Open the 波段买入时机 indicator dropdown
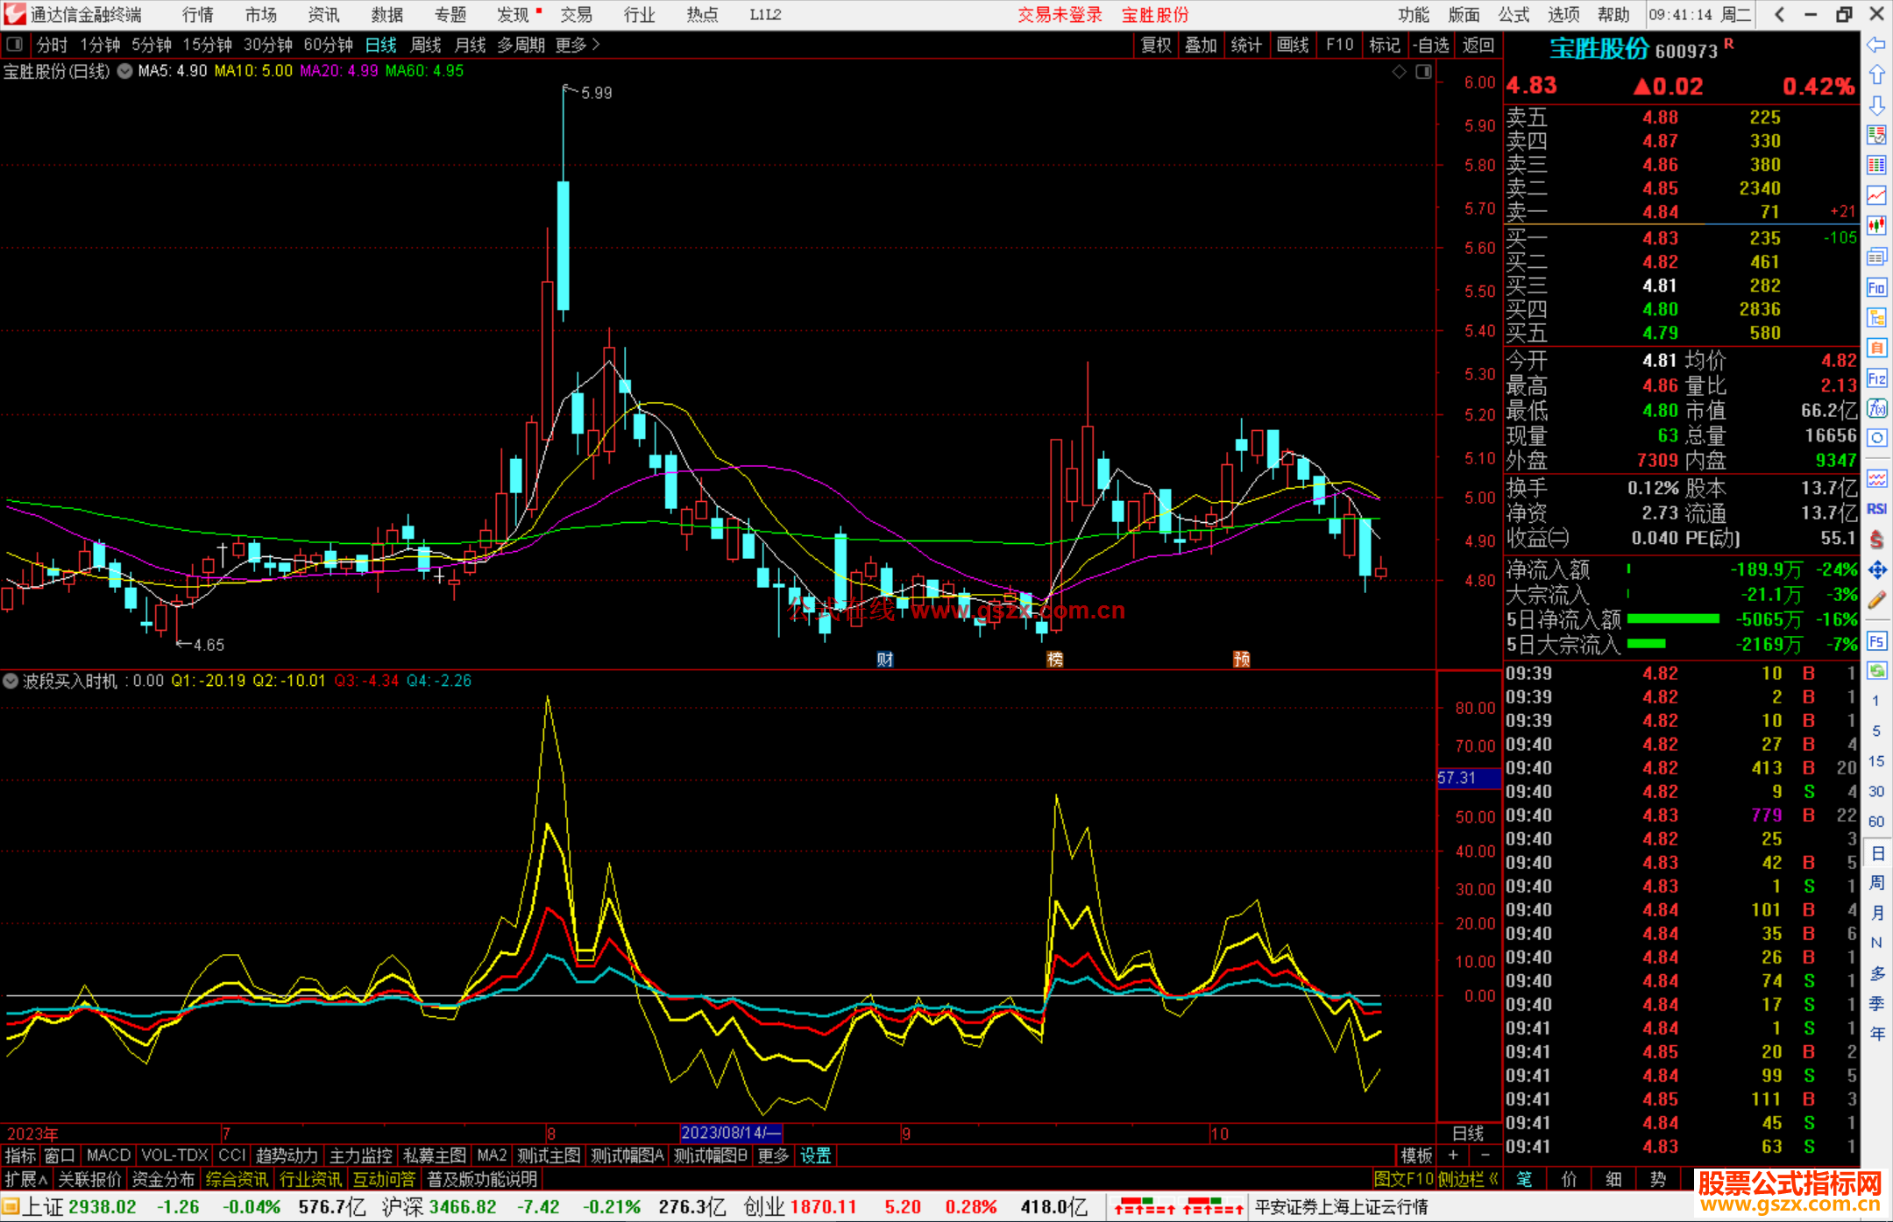1893x1222 pixels. pos(11,681)
